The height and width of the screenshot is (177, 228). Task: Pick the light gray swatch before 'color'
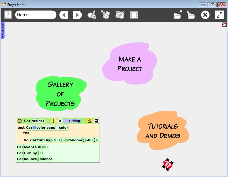tap(57, 128)
